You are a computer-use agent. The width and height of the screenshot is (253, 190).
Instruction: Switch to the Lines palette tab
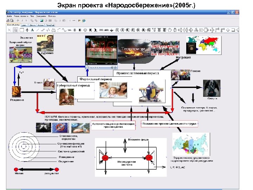(x=24, y=25)
